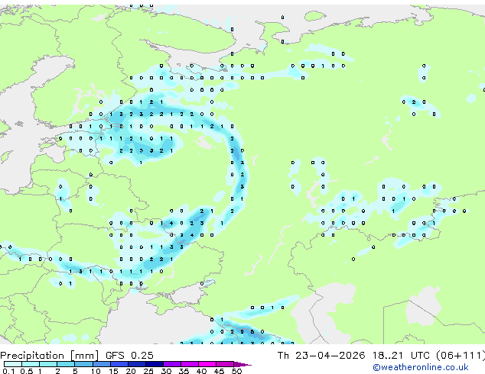Click the purple arrow tip beyond the 50 mm legend mark

pyautogui.click(x=242, y=364)
